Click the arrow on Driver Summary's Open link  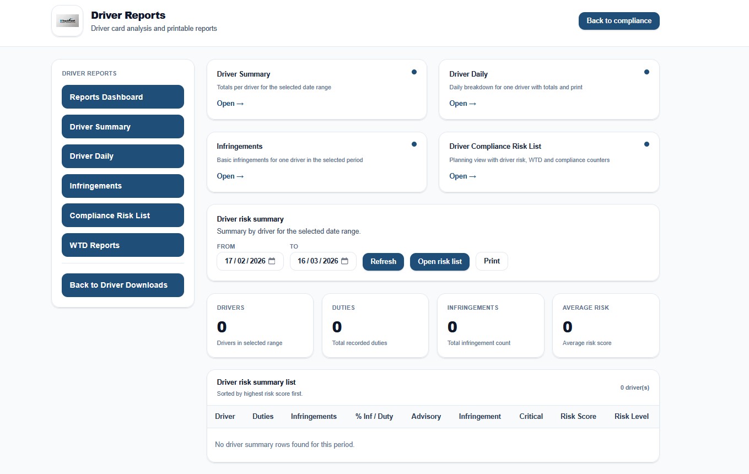tap(239, 103)
